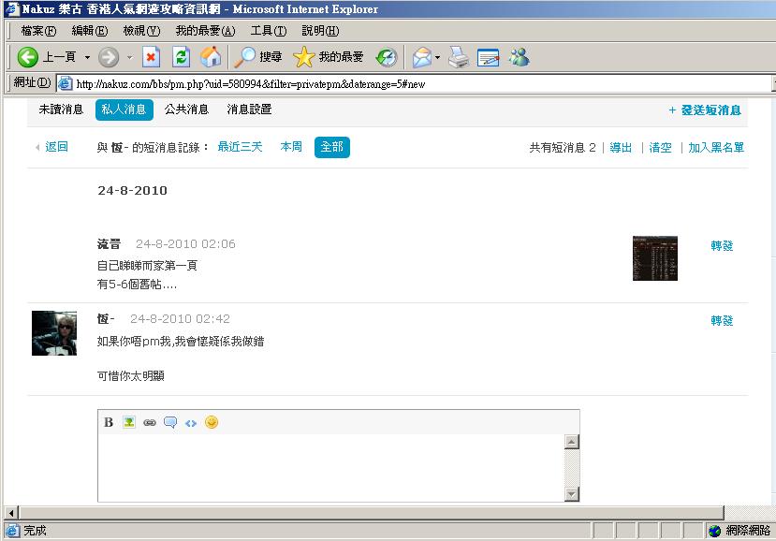776x541 pixels.
Task: Insert code tag in editor
Action: click(x=191, y=422)
